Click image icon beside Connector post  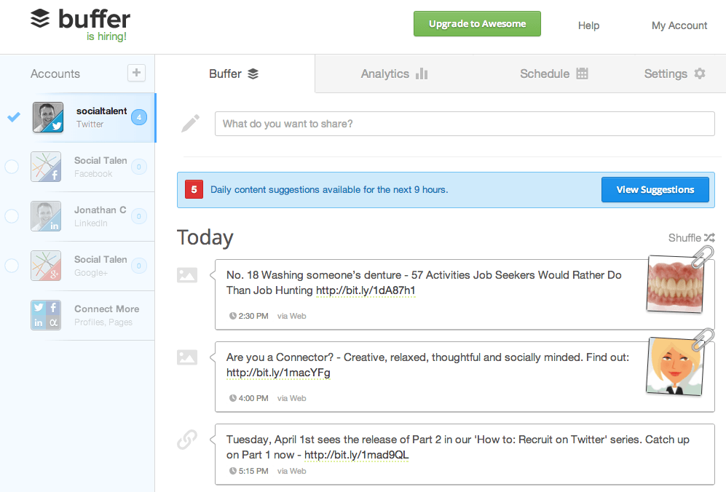click(187, 357)
